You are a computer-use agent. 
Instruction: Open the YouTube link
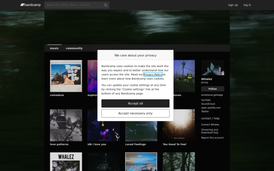point(206,100)
